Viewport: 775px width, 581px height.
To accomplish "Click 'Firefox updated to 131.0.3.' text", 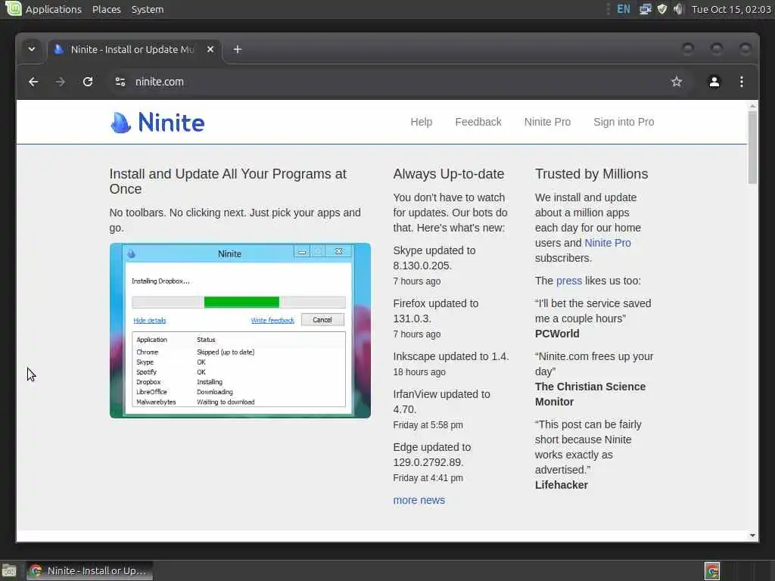I will tap(435, 311).
